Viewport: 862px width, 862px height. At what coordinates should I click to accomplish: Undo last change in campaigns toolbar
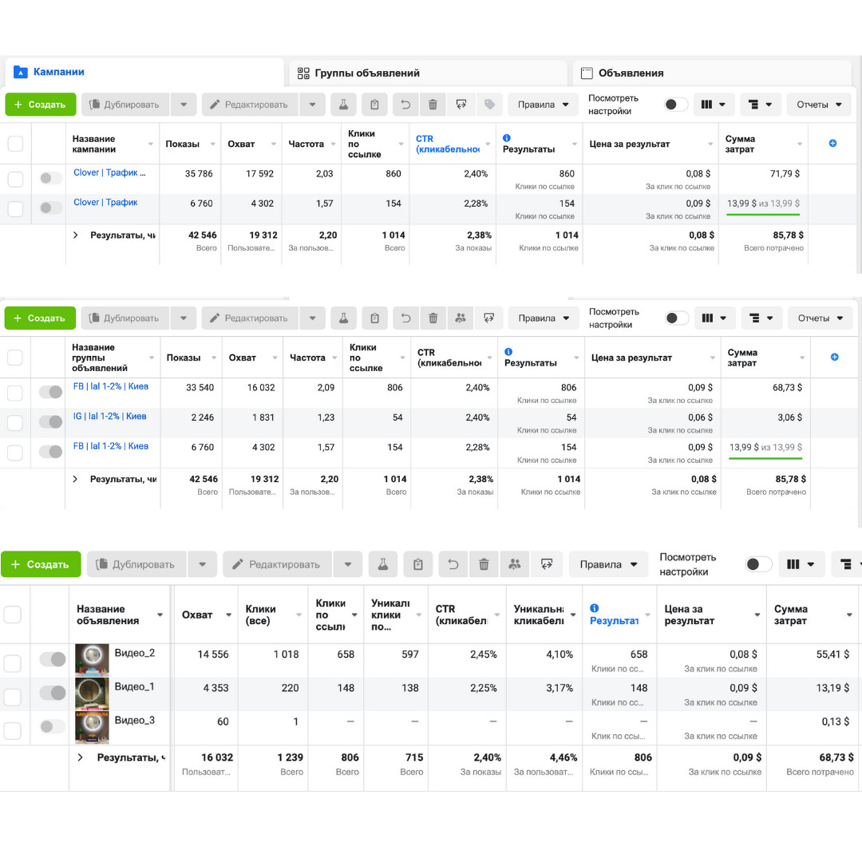(x=405, y=105)
